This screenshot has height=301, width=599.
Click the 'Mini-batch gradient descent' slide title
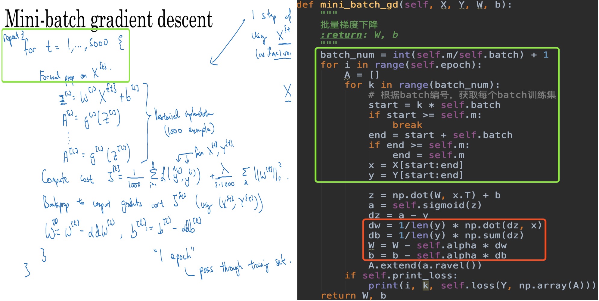point(109,19)
